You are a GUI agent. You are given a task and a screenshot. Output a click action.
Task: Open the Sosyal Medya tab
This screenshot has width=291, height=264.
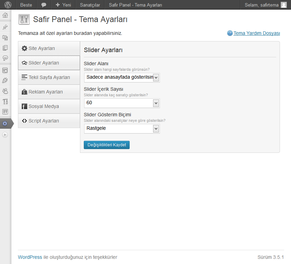(x=49, y=106)
